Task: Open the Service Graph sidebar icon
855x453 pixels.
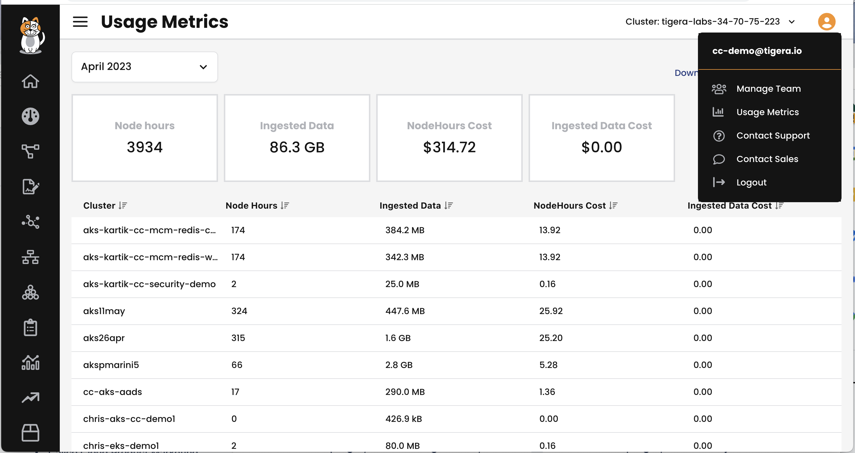Action: click(30, 151)
